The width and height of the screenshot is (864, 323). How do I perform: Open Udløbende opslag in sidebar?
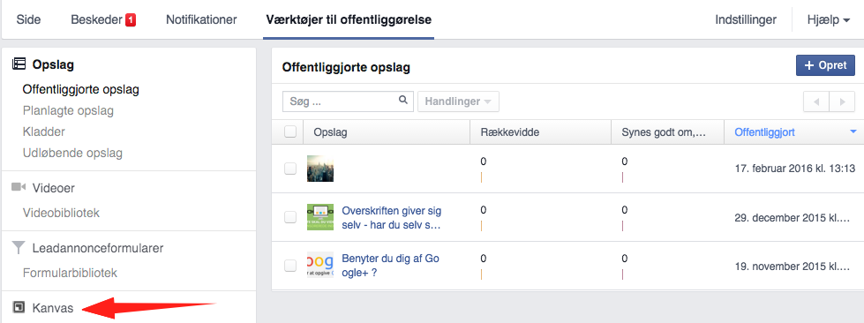pos(72,153)
